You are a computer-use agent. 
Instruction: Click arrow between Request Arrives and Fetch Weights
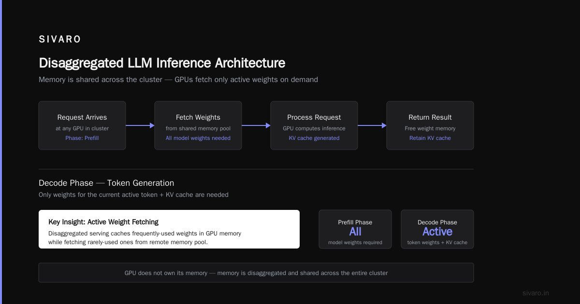pos(140,125)
